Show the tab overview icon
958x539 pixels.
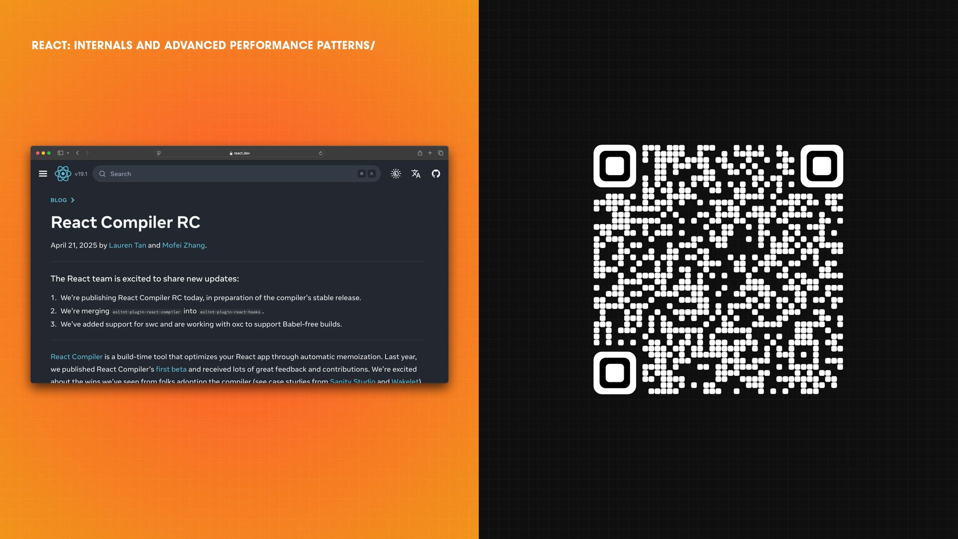tap(441, 153)
